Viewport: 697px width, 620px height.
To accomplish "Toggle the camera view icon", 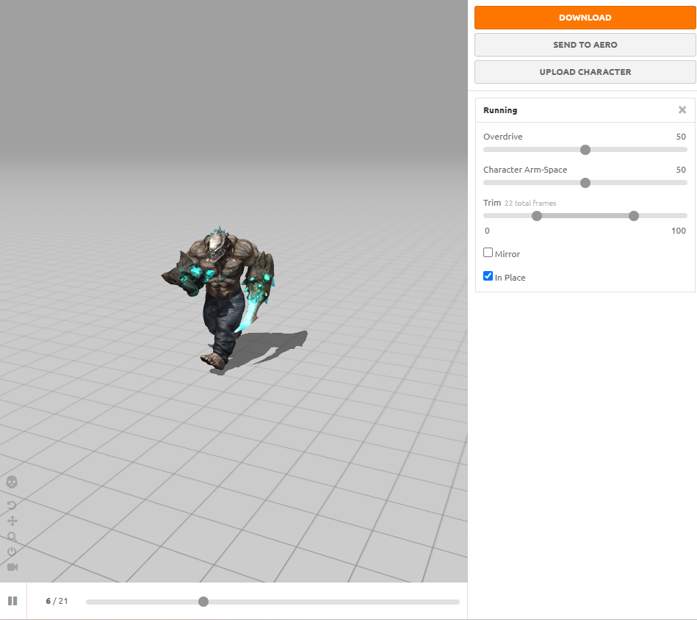I will point(12,567).
